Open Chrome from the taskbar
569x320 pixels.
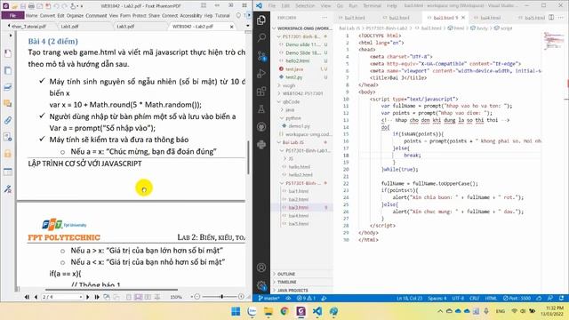tap(284, 311)
